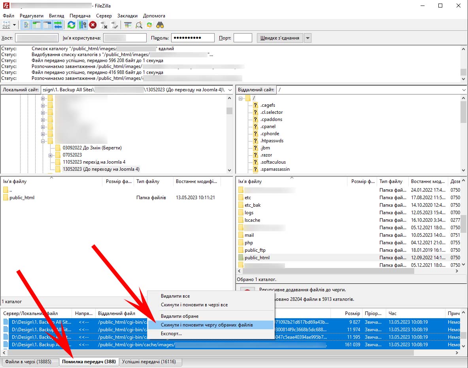468x368 pixels.
Task: Refresh file and folder lists
Action: click(x=71, y=25)
